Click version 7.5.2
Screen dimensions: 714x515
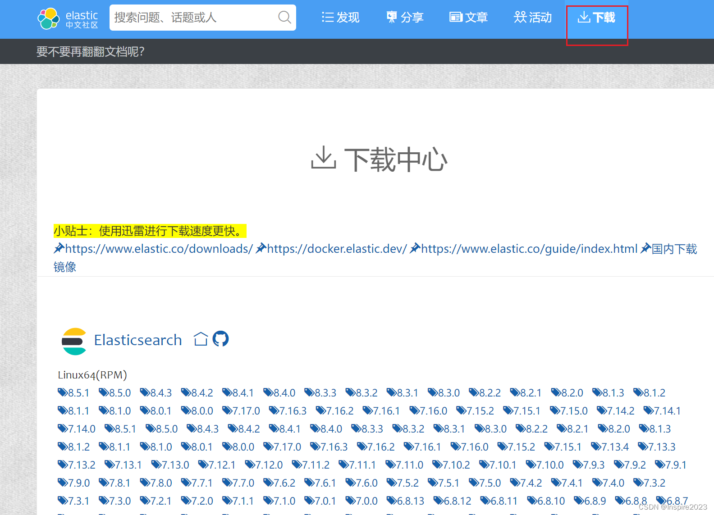[403, 483]
